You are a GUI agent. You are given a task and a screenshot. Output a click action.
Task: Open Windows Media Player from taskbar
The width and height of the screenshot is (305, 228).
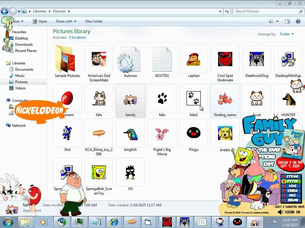43,222
